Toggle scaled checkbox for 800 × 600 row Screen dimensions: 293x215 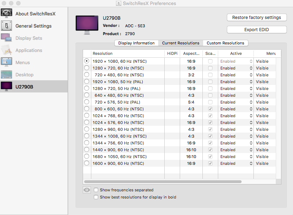[210, 109]
